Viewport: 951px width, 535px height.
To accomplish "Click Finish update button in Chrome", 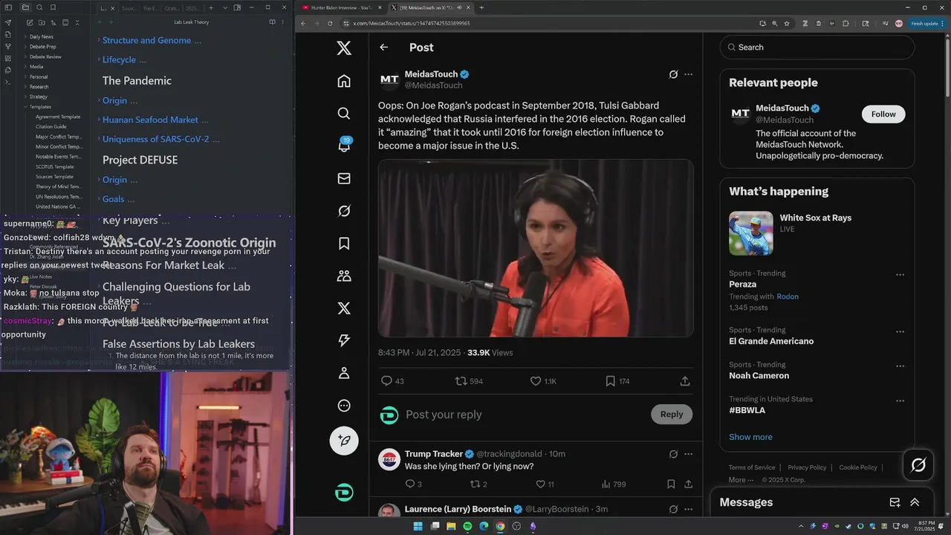I will pos(929,23).
